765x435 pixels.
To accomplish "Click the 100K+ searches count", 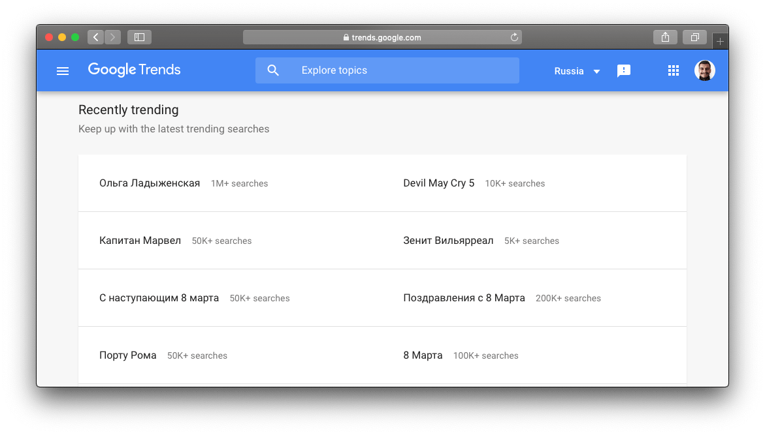I will tap(485, 356).
